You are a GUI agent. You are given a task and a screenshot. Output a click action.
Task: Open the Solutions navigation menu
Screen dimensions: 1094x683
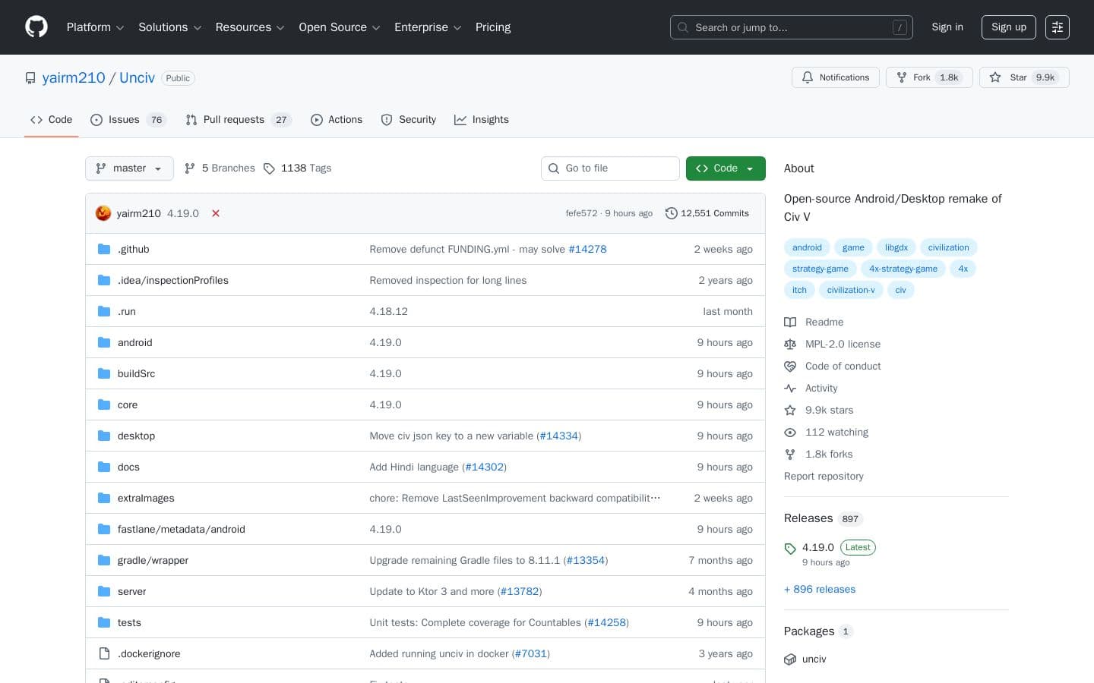click(169, 27)
